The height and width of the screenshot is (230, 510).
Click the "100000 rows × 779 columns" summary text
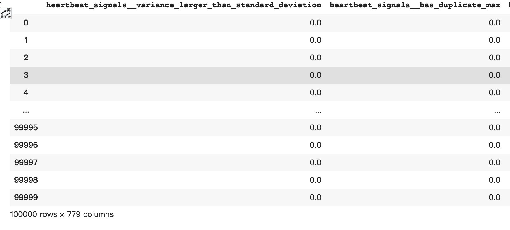[x=62, y=214]
